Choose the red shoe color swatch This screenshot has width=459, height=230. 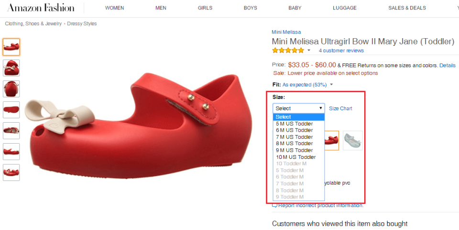pos(332,141)
